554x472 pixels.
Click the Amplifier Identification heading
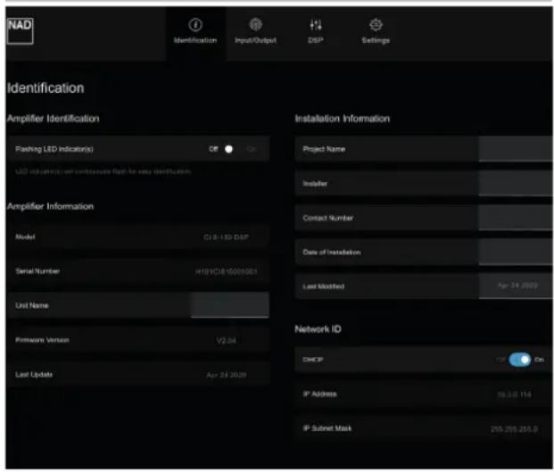(x=54, y=119)
